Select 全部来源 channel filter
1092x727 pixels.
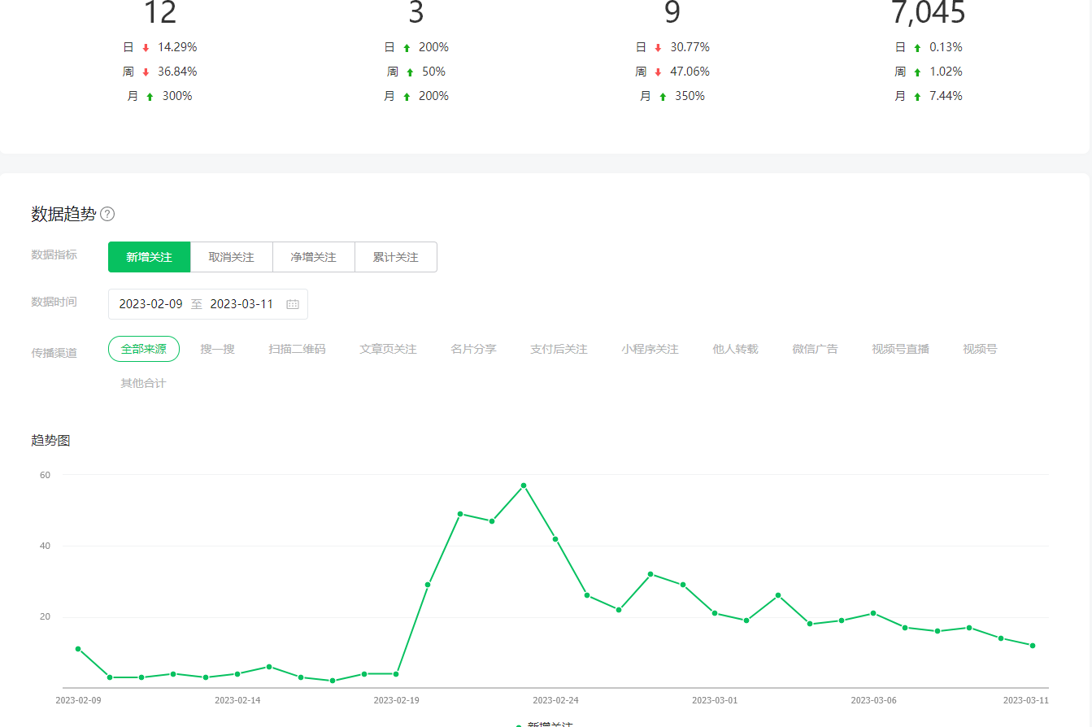point(144,349)
